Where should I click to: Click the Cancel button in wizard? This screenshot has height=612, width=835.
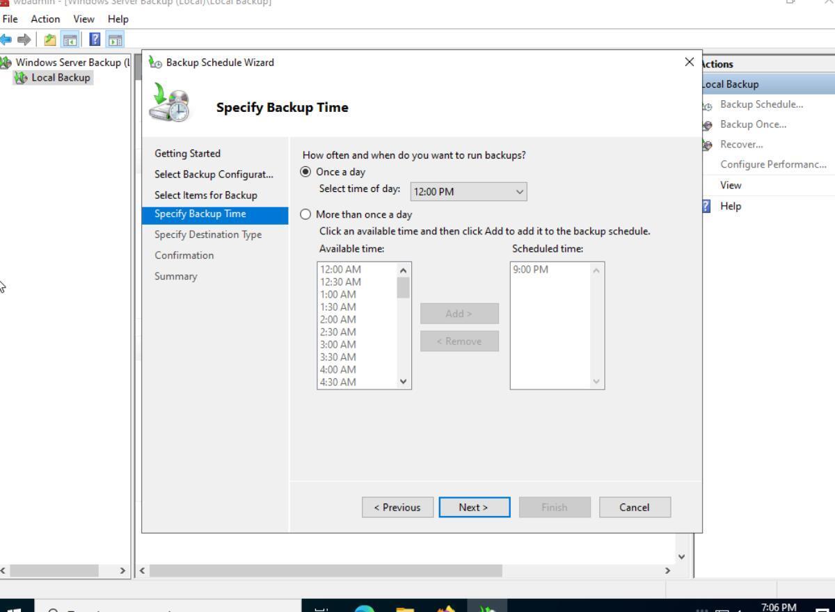click(635, 507)
